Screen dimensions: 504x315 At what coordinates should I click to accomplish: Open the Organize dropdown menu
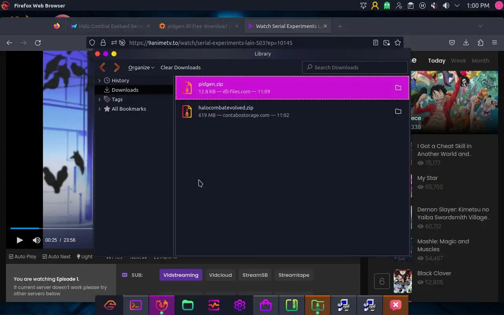click(x=141, y=67)
